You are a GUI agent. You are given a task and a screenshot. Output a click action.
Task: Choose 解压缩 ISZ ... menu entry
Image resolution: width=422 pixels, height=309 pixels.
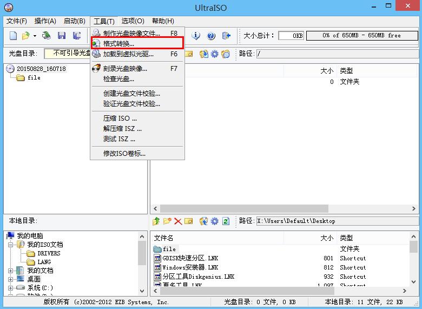pos(137,129)
